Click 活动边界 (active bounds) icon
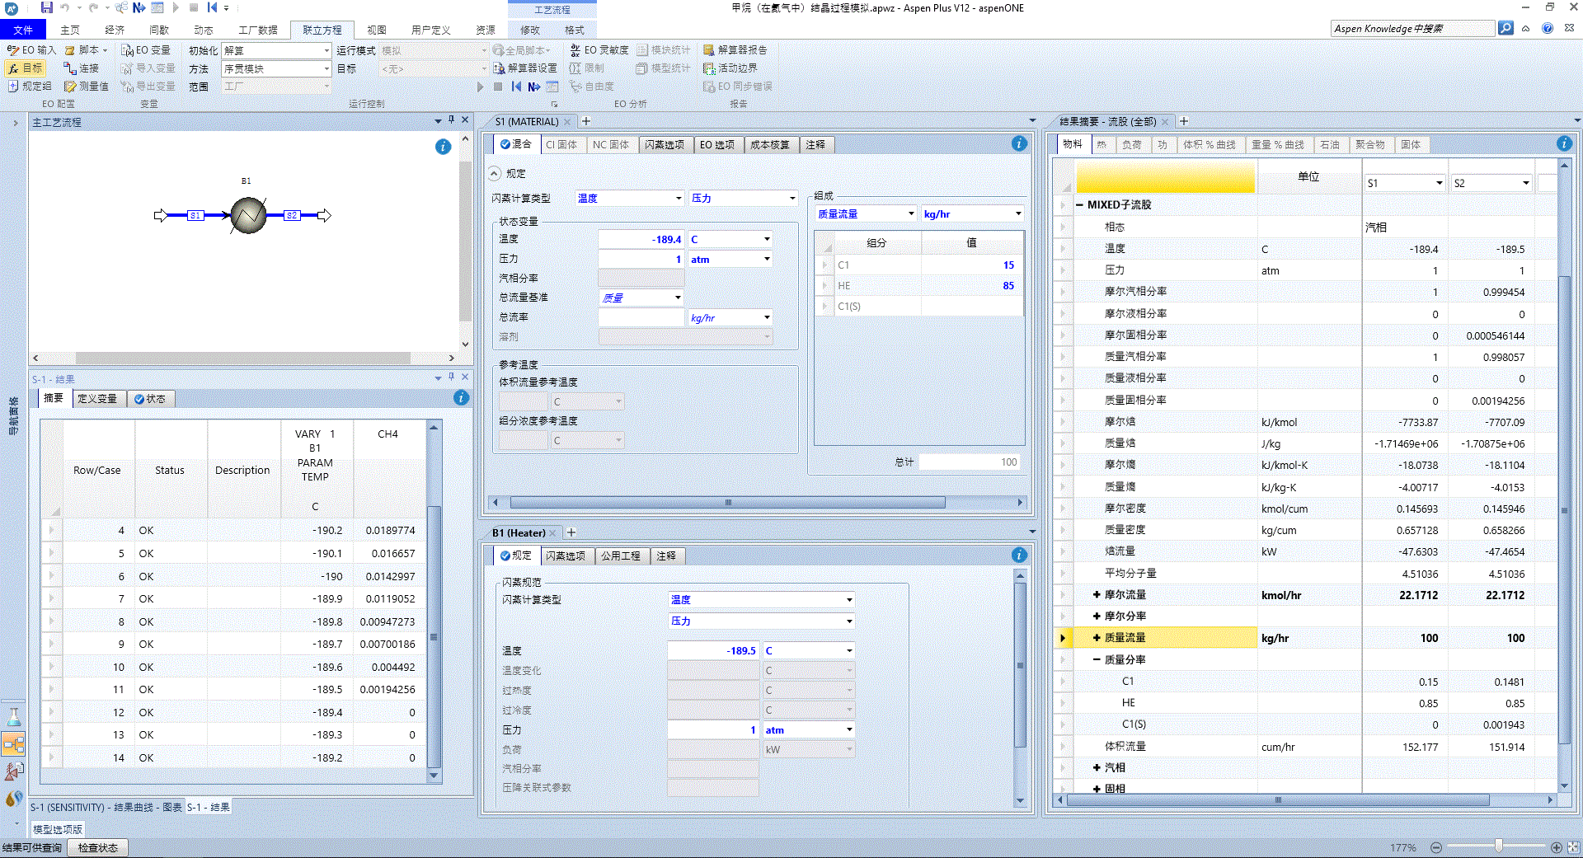Image resolution: width=1583 pixels, height=858 pixels. (x=730, y=68)
